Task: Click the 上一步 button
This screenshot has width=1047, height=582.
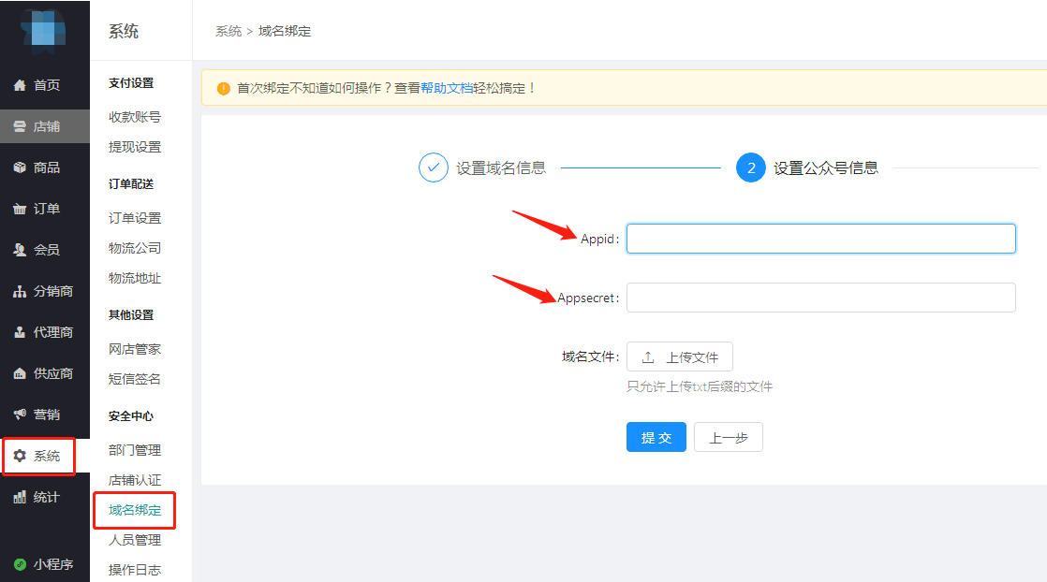Action: point(728,437)
